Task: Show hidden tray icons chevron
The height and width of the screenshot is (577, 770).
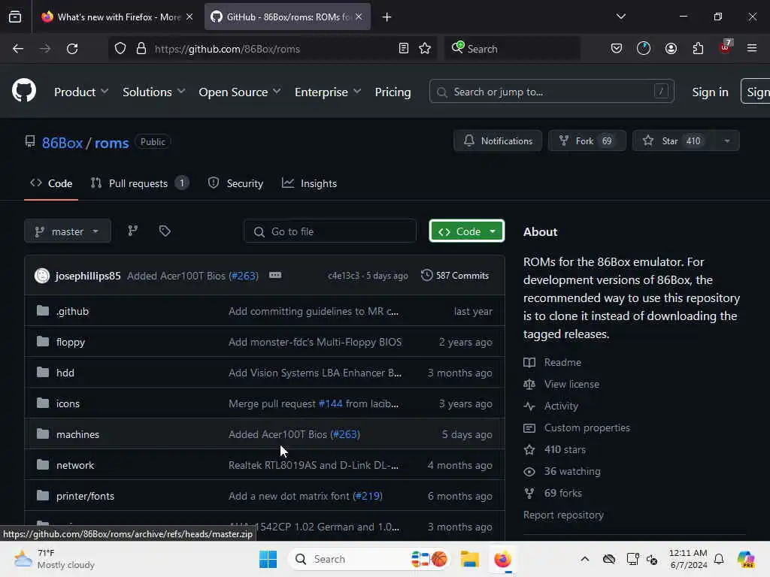Action: click(x=585, y=559)
